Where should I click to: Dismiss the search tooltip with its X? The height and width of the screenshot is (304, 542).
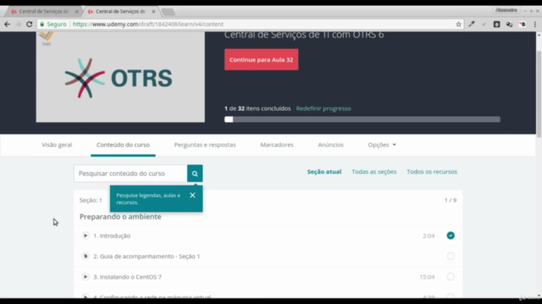tap(192, 195)
